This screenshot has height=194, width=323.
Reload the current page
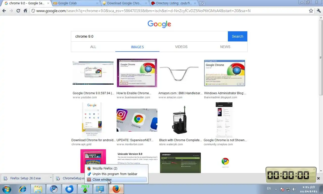point(18,11)
